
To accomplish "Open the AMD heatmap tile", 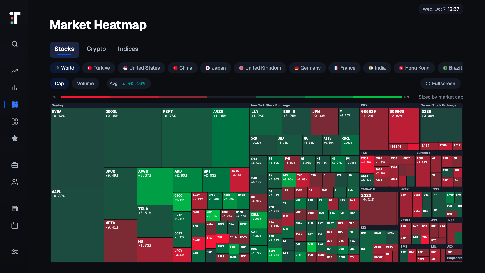I will tap(187, 180).
